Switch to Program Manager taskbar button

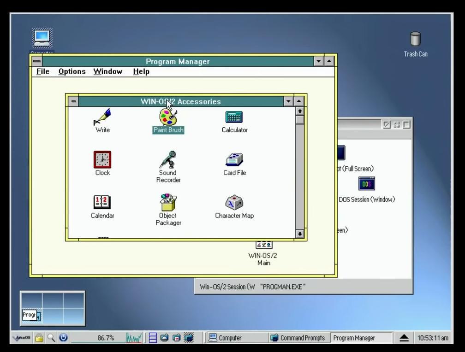361,338
